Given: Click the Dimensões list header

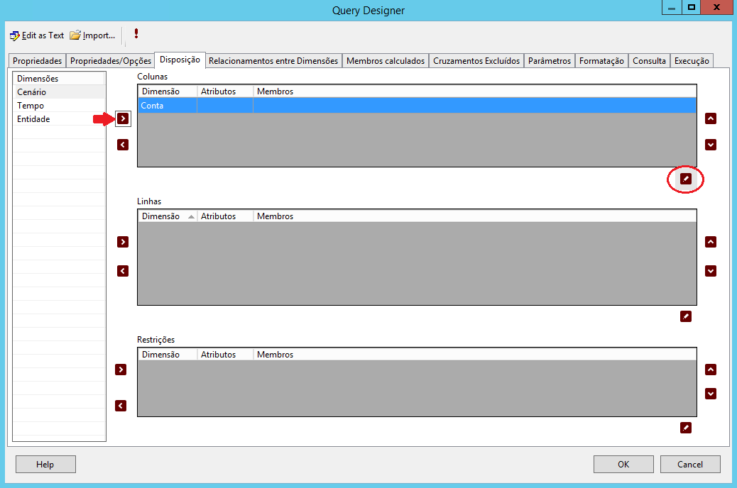Looking at the screenshot, I should point(59,79).
